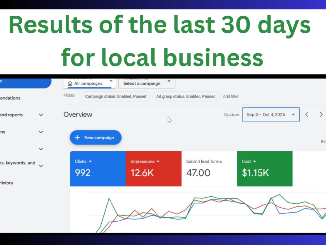Click the Custom date range label
The width and height of the screenshot is (326, 245).
(231, 115)
